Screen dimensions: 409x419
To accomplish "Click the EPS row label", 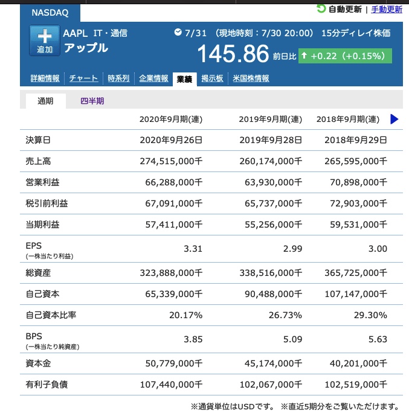I will [34, 246].
